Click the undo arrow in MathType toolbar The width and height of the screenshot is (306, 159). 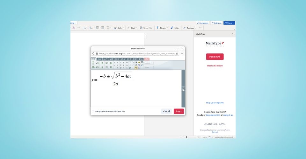(133, 62)
